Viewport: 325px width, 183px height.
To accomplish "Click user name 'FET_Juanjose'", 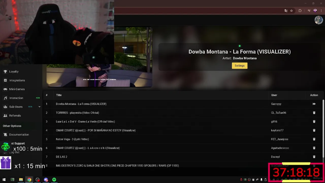I will (x=280, y=139).
